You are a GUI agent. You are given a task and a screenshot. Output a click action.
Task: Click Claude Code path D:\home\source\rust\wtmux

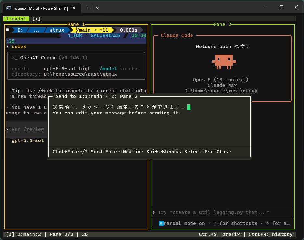click(221, 91)
